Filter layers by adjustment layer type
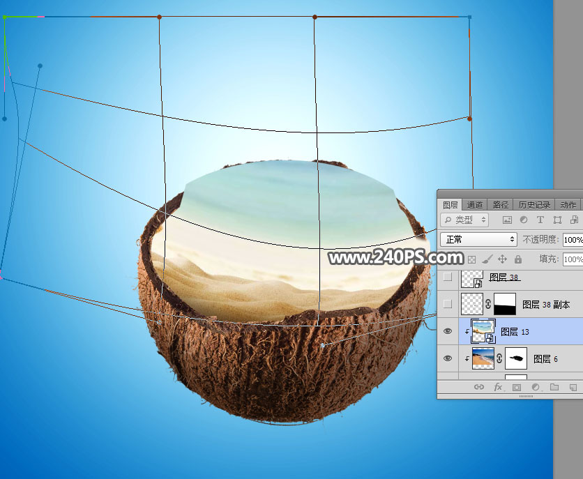 point(524,220)
